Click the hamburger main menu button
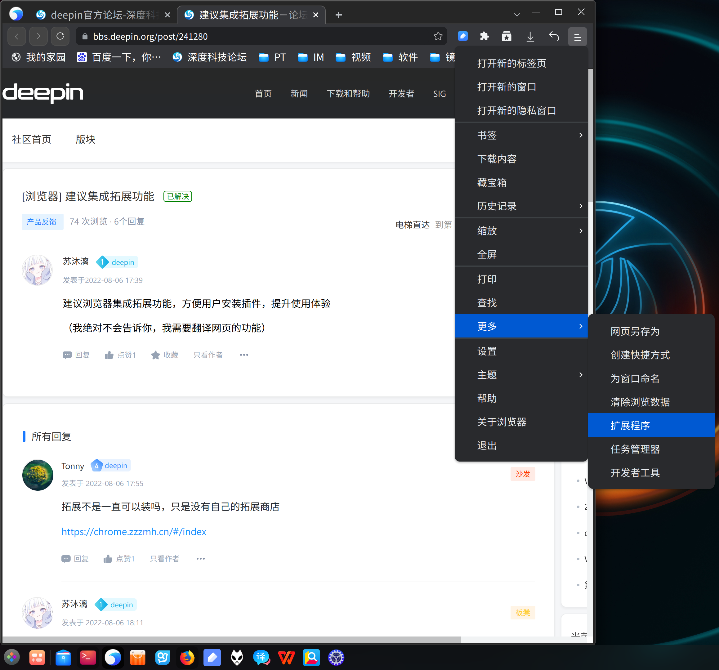The width and height of the screenshot is (719, 670). [x=577, y=37]
